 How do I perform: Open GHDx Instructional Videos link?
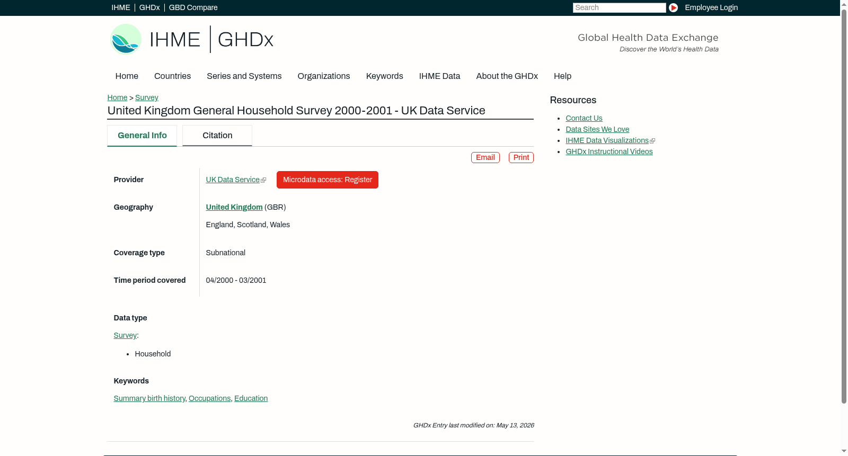click(x=609, y=151)
